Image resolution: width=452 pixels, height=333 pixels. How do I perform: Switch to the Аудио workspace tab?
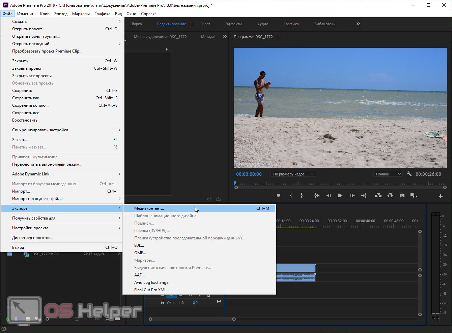click(263, 24)
